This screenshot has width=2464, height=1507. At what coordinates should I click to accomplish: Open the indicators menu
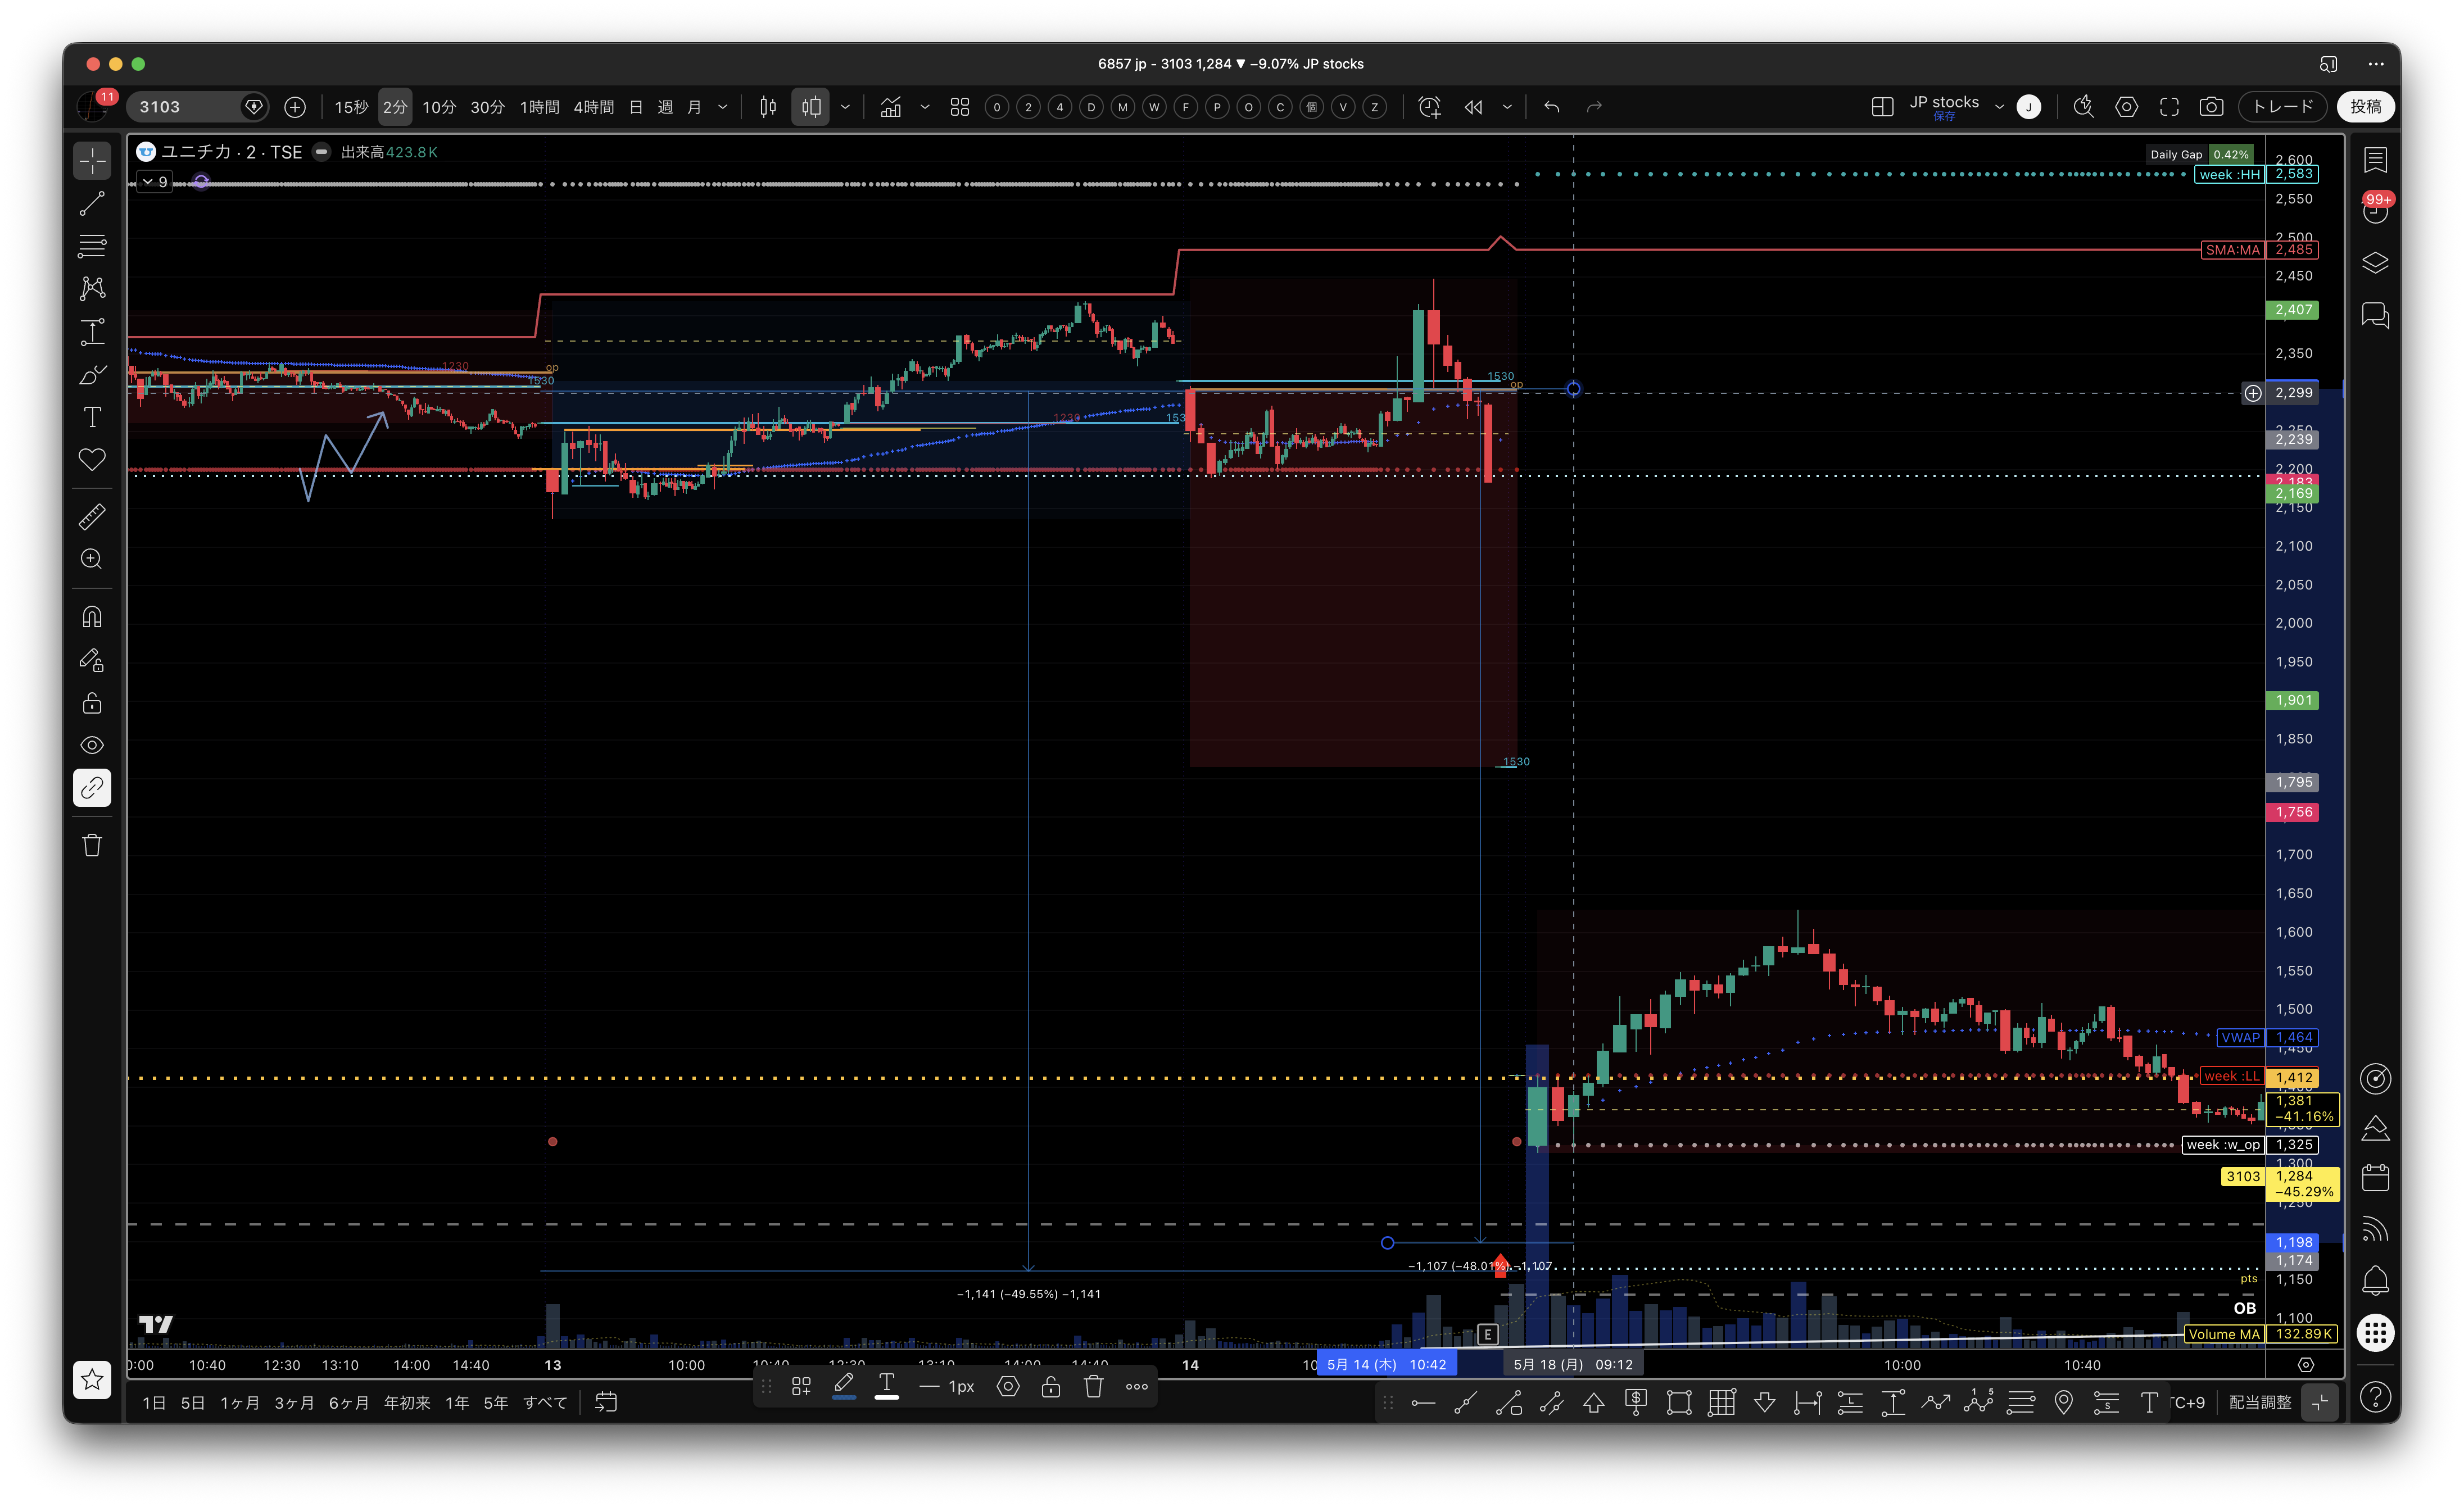[891, 107]
